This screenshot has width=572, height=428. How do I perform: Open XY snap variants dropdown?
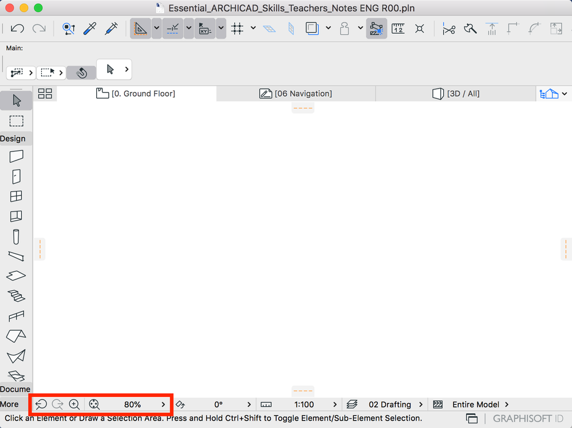[x=220, y=28]
